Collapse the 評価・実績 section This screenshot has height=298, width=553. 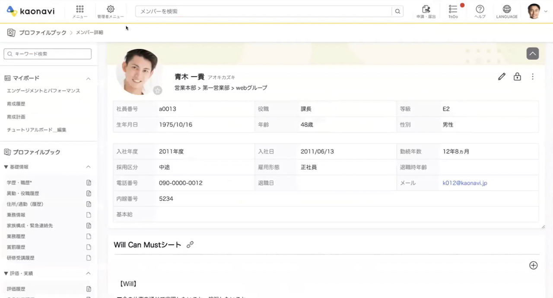88,273
